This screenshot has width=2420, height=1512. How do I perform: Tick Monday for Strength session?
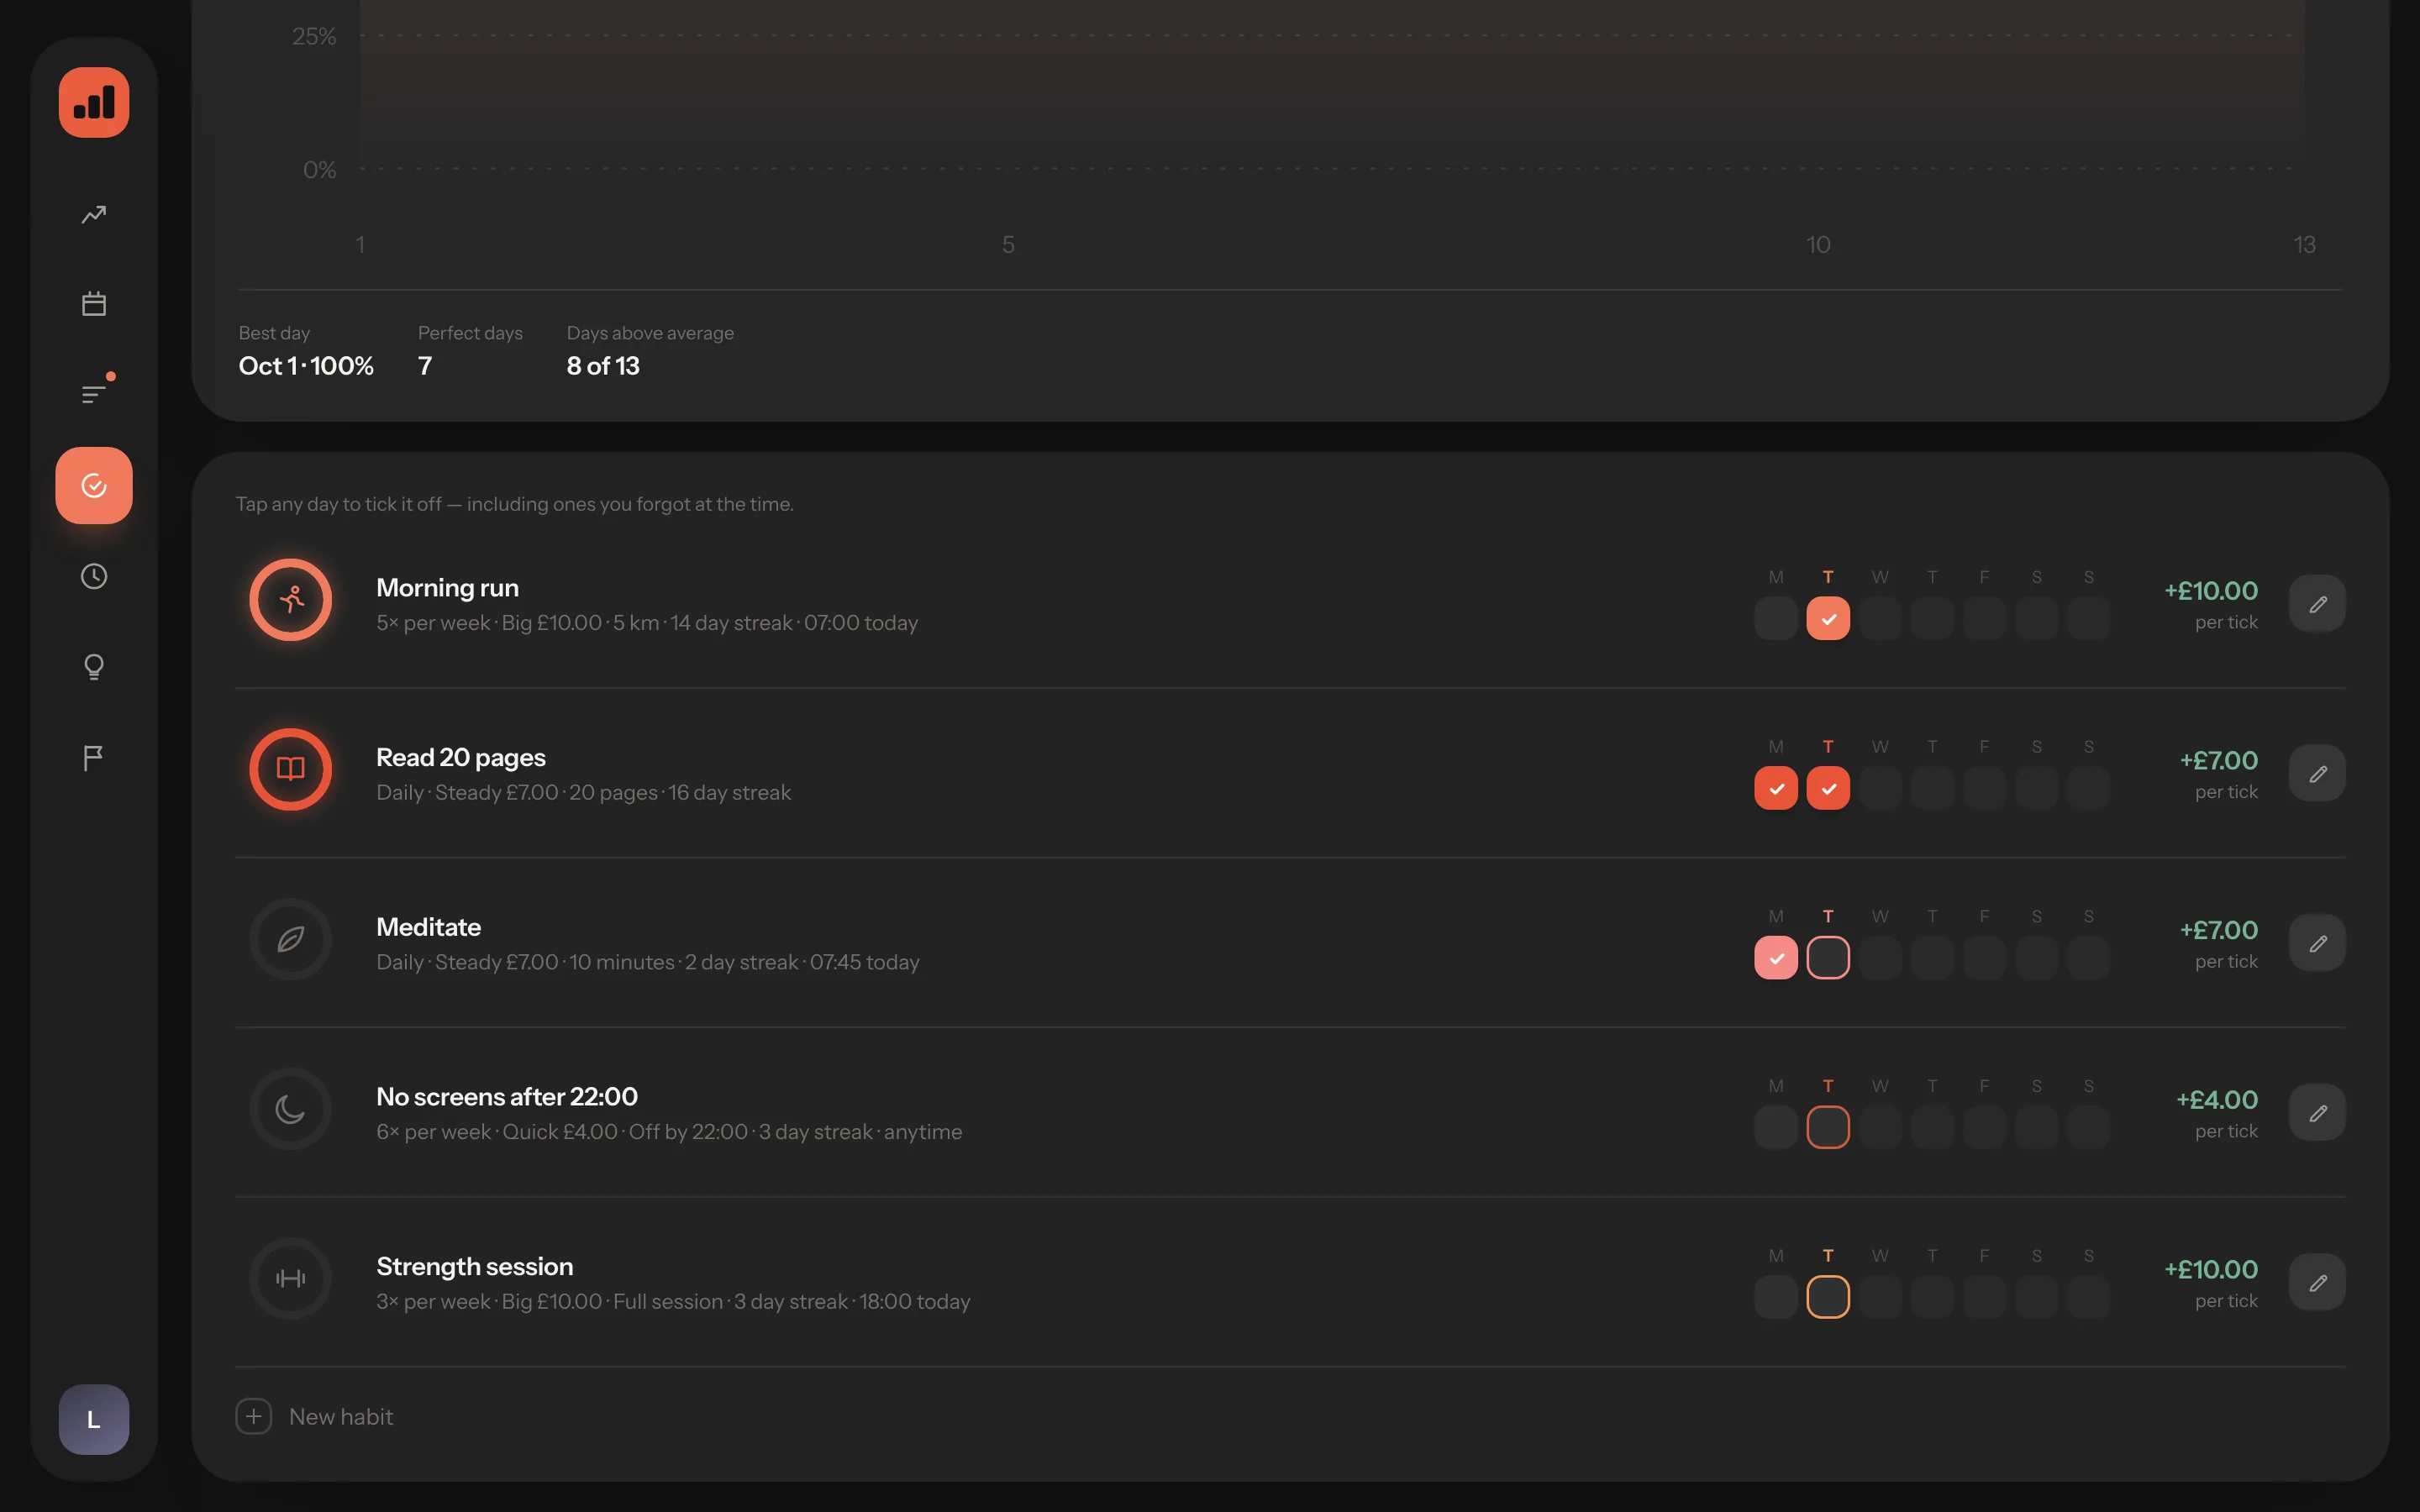1776,1298
